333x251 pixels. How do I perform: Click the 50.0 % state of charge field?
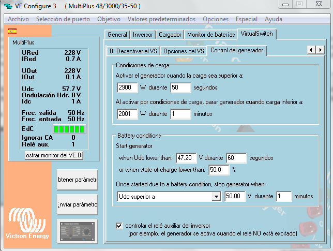(x=219, y=170)
